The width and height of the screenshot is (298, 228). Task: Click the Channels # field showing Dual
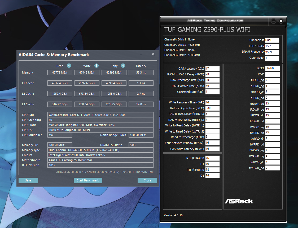click(x=272, y=40)
